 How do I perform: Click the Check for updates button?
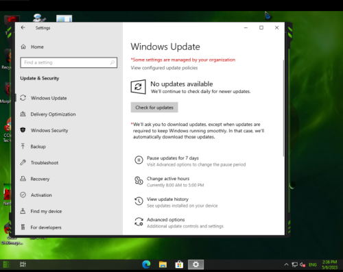(154, 108)
